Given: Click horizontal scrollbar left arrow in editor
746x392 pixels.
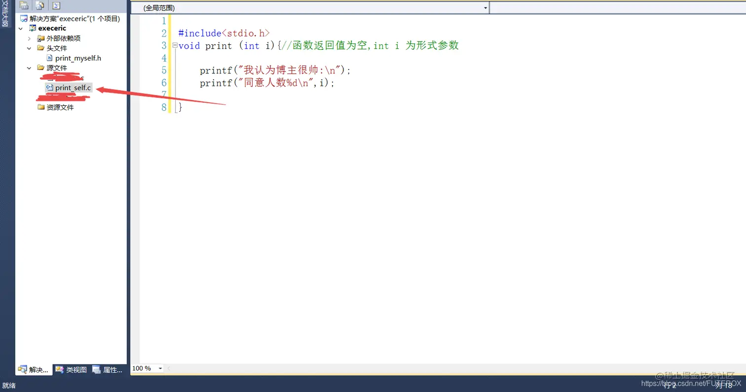Looking at the screenshot, I should pos(168,368).
